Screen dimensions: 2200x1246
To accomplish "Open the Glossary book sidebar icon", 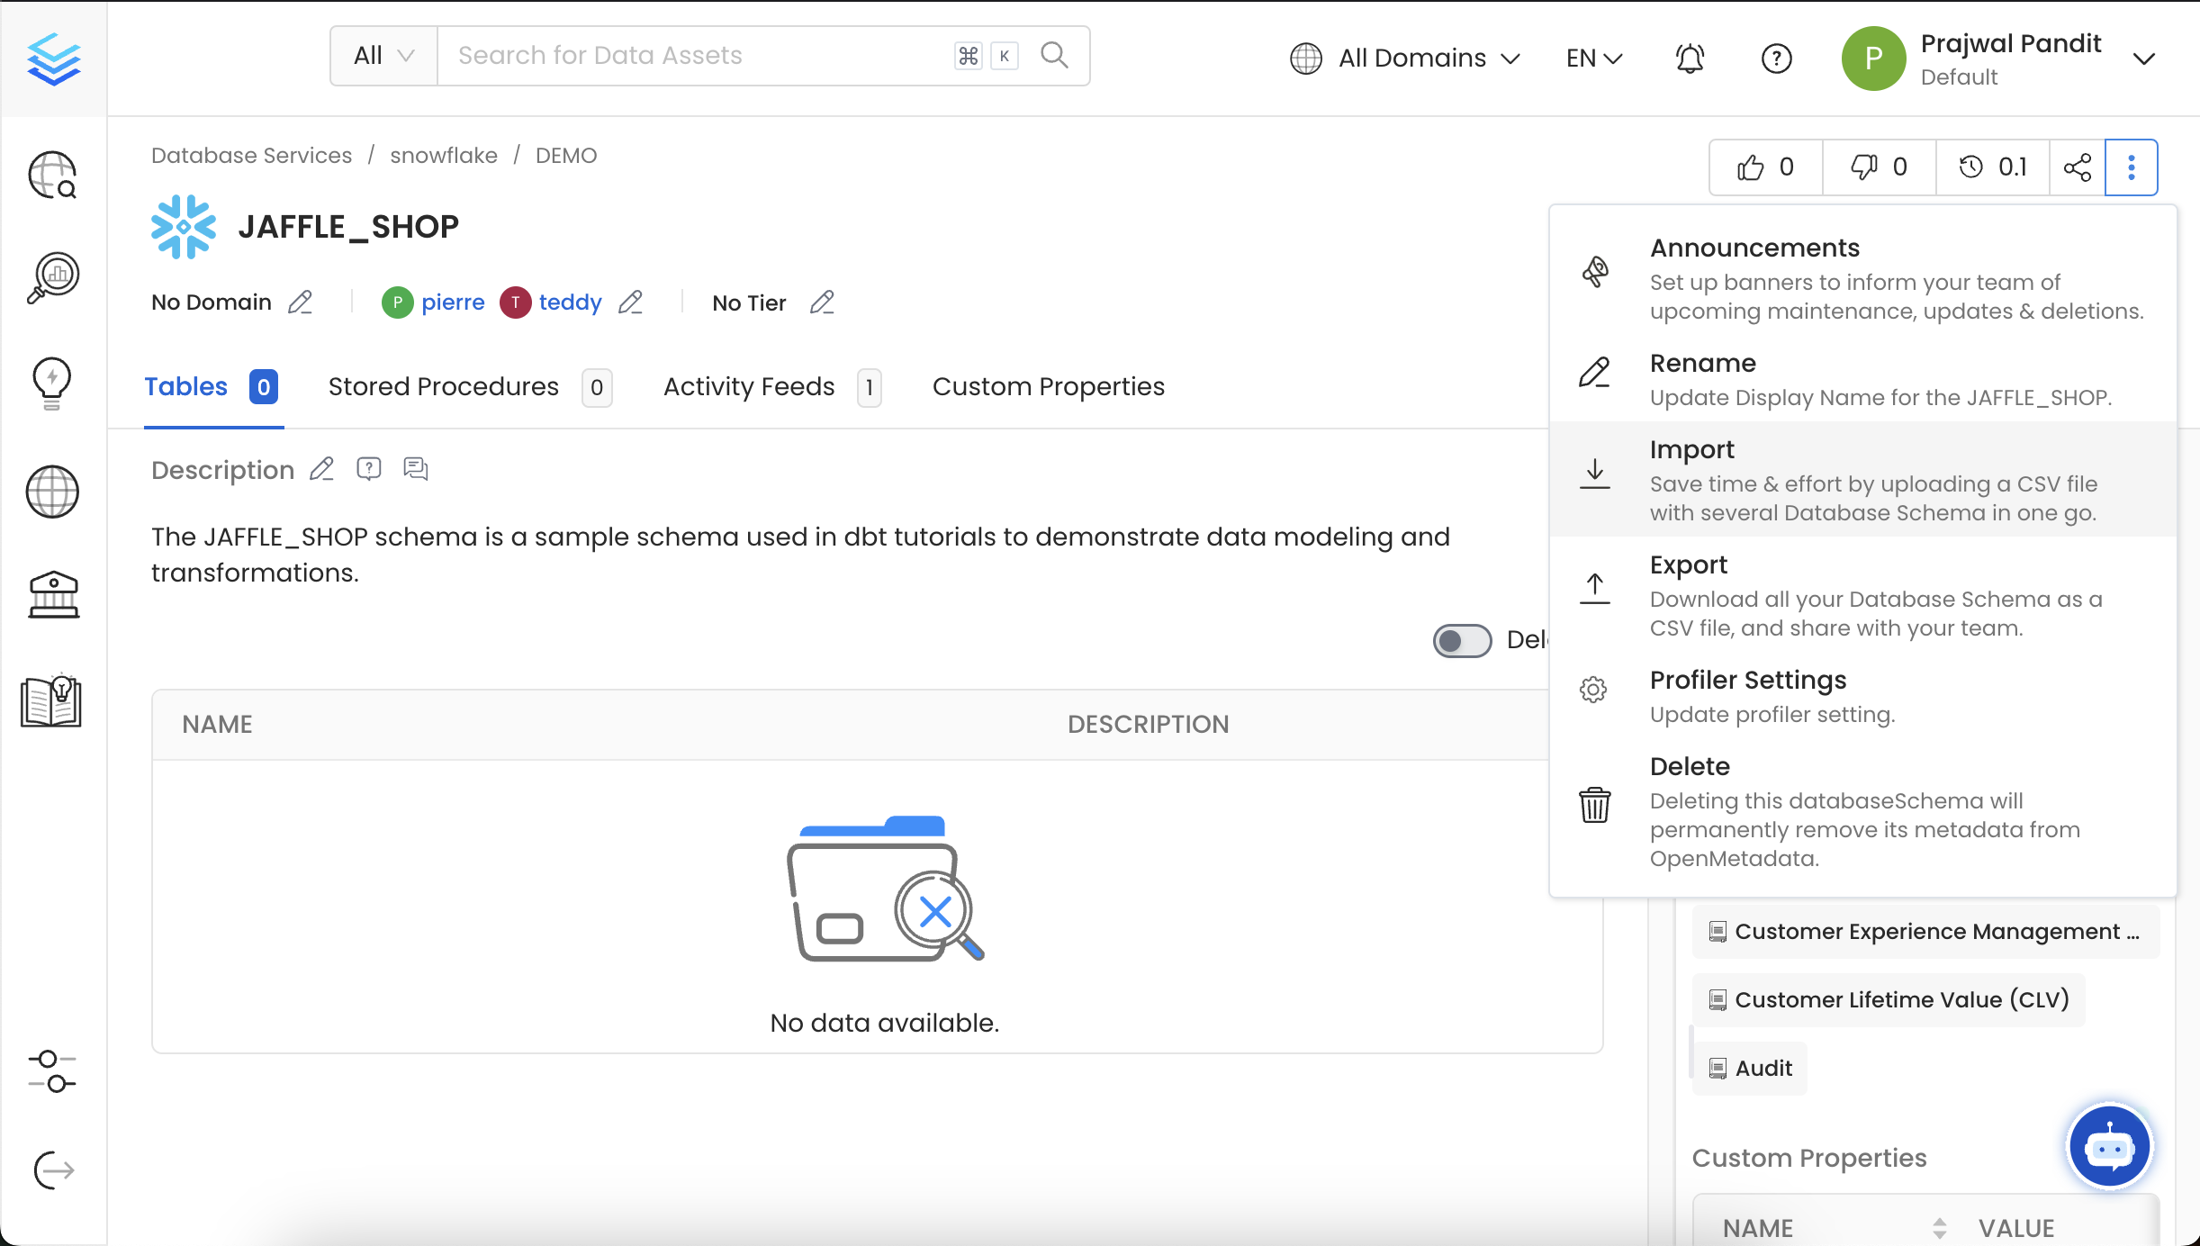I will pyautogui.click(x=51, y=702).
